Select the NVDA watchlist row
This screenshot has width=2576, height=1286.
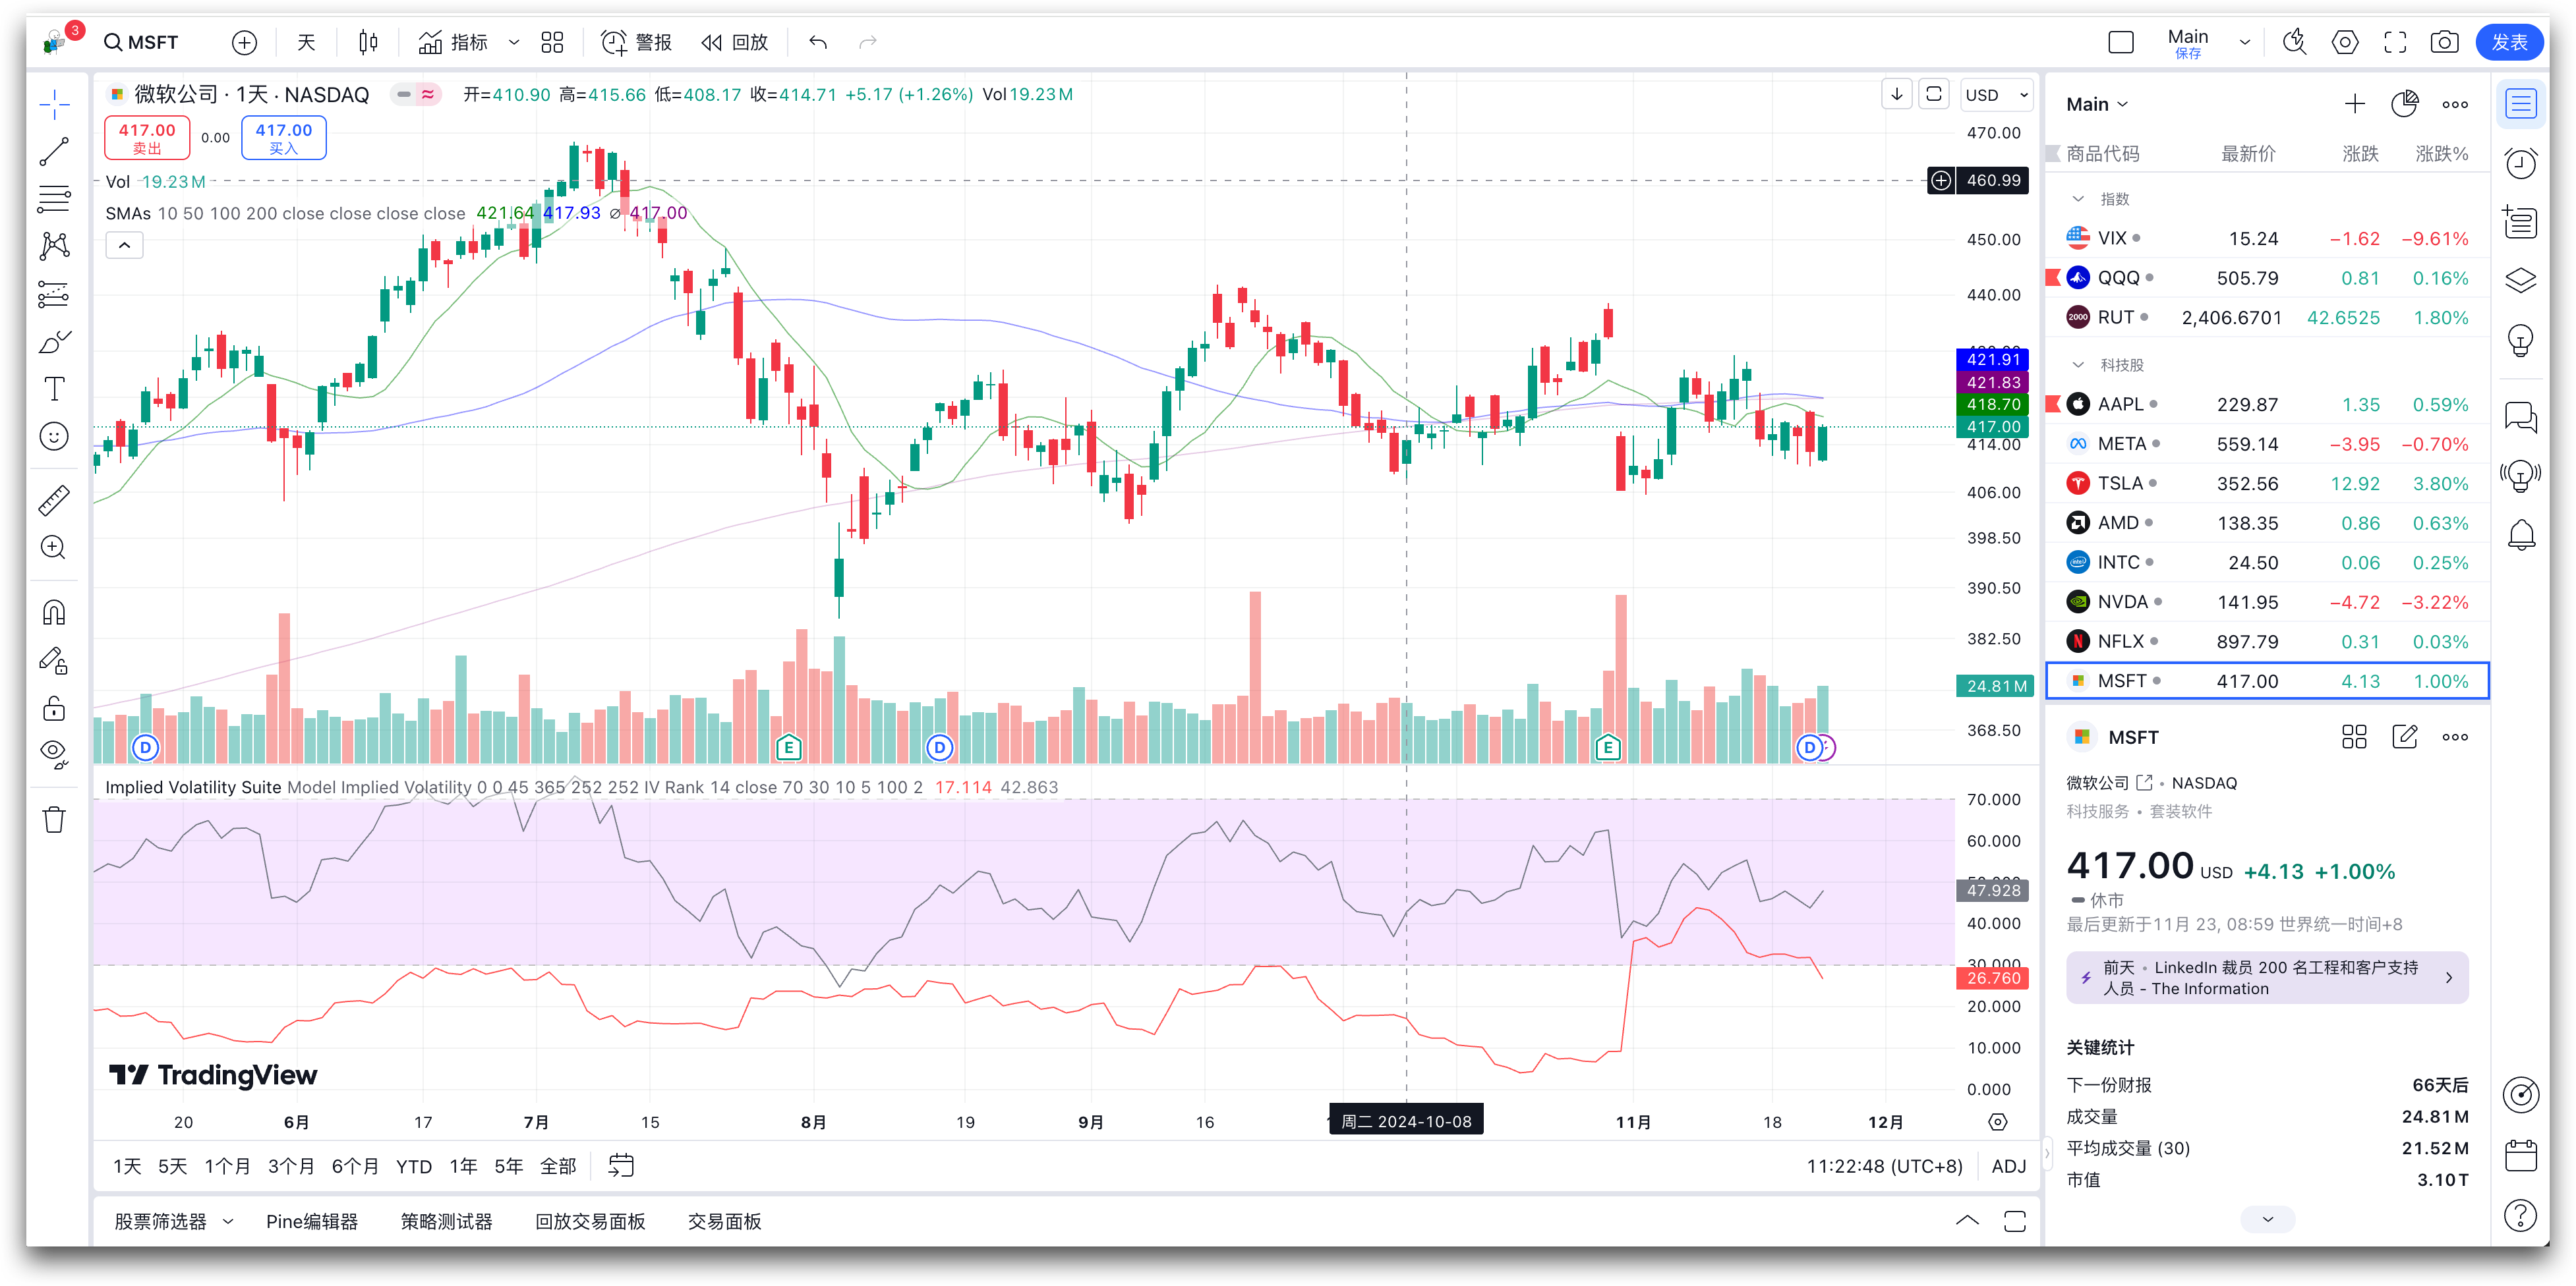[x=2267, y=601]
